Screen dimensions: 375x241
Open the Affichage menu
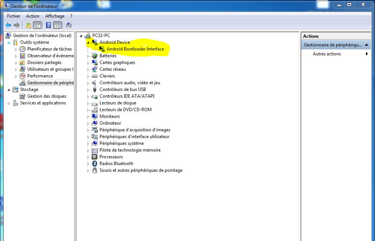click(55, 16)
